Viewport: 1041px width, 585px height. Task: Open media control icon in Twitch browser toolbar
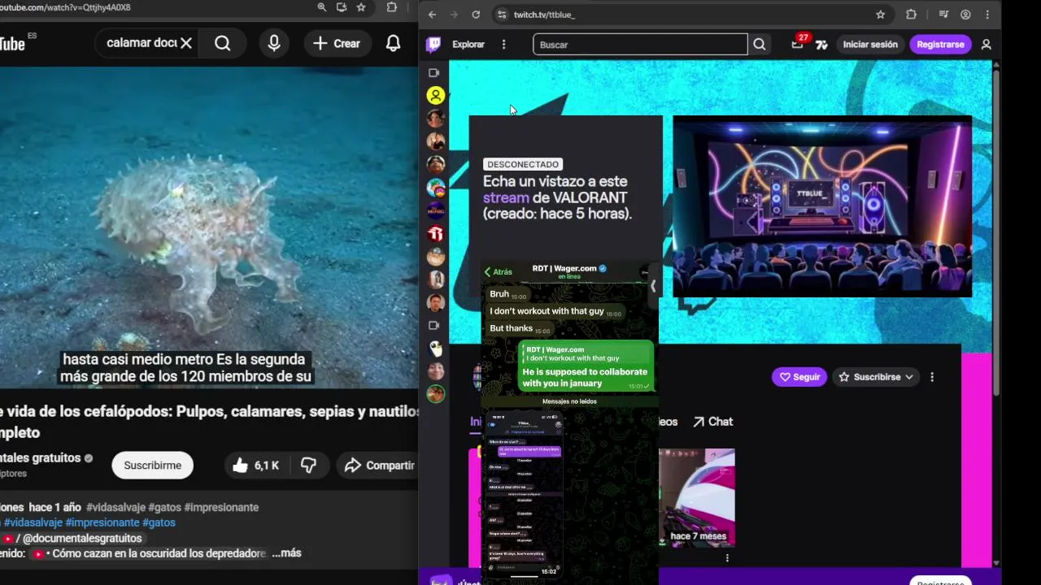coord(943,15)
